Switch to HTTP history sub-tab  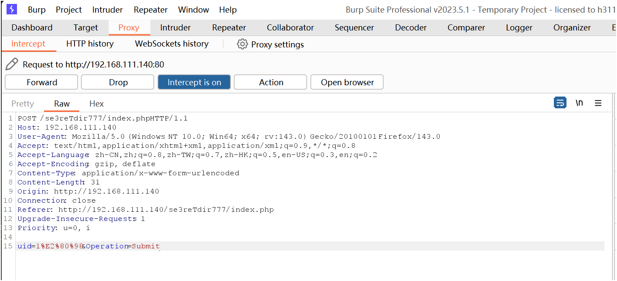(x=90, y=44)
